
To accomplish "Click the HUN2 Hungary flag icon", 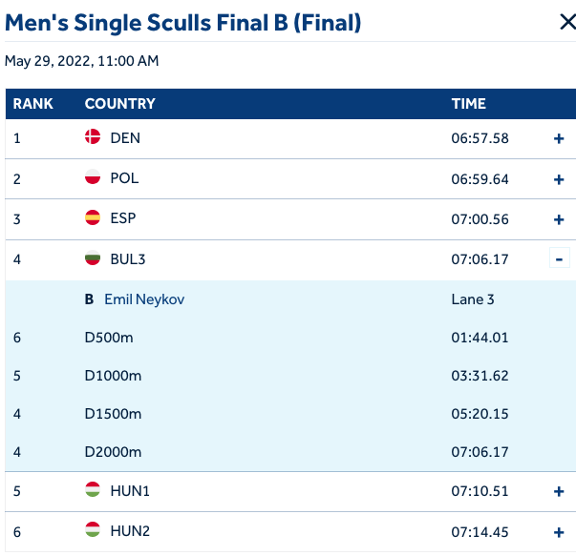I will coord(93,531).
